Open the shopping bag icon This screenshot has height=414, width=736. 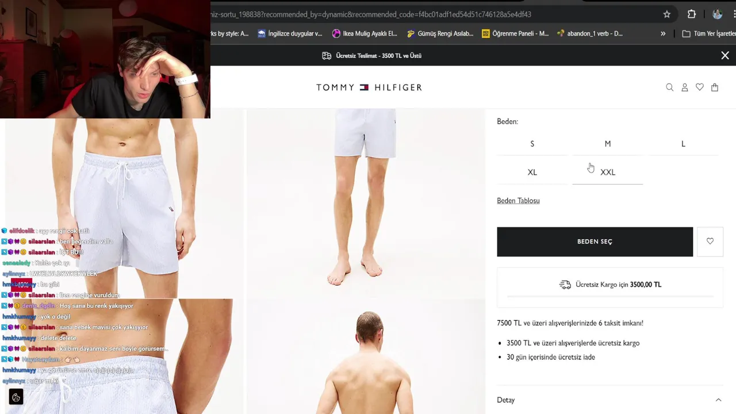tap(715, 87)
